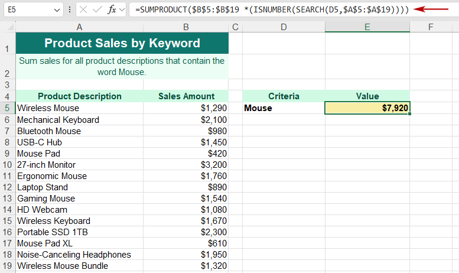The width and height of the screenshot is (459, 273).
Task: Select row 19 header
Action: pyautogui.click(x=7, y=266)
